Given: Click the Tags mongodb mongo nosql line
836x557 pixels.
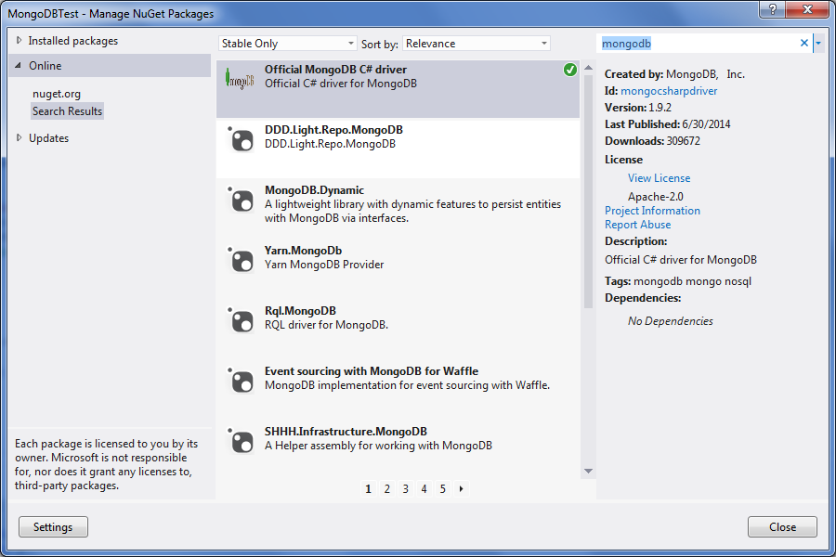Looking at the screenshot, I should (678, 281).
